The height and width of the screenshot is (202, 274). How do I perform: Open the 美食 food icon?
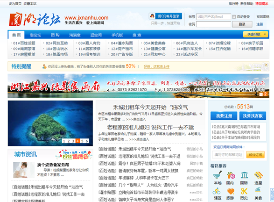pos(258,190)
